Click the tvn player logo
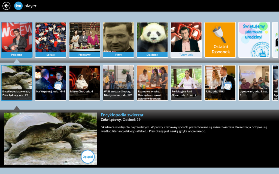This screenshot has height=174, width=279. point(25,6)
